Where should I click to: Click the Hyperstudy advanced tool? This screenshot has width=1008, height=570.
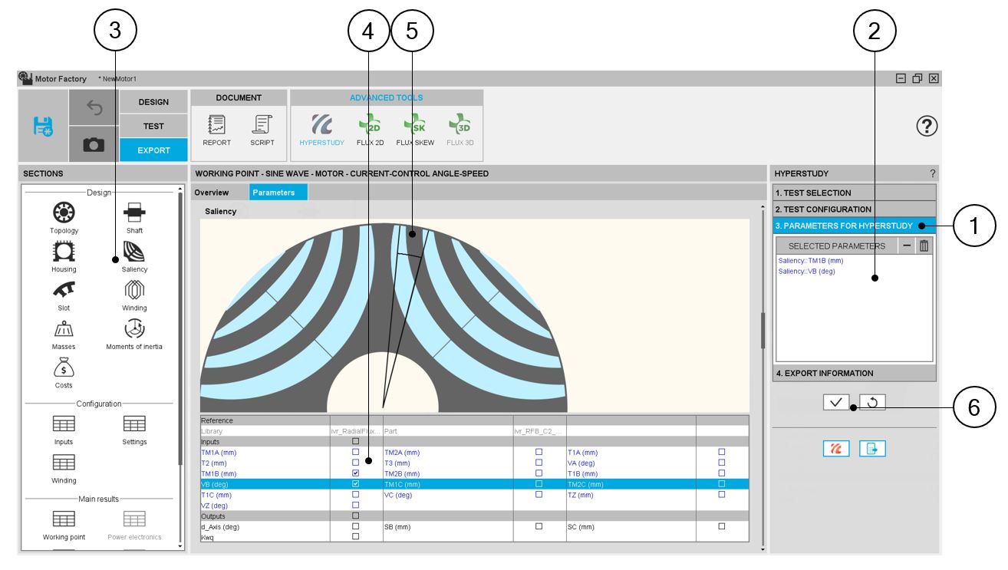(321, 128)
